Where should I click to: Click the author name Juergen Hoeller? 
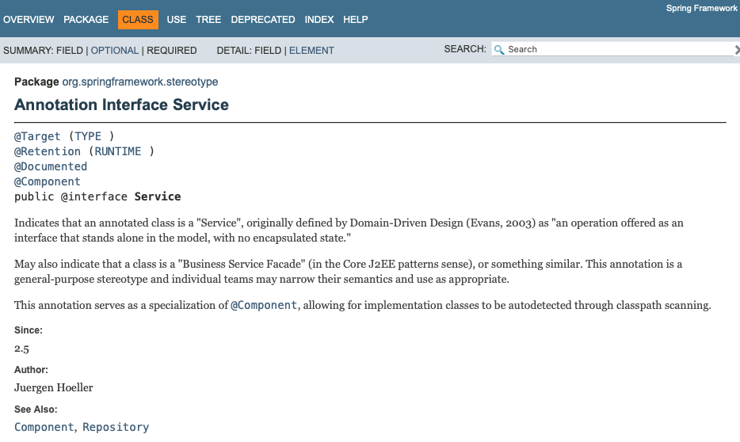click(53, 388)
